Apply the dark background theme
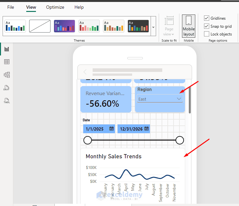This screenshot has height=206, width=239. click(x=138, y=26)
